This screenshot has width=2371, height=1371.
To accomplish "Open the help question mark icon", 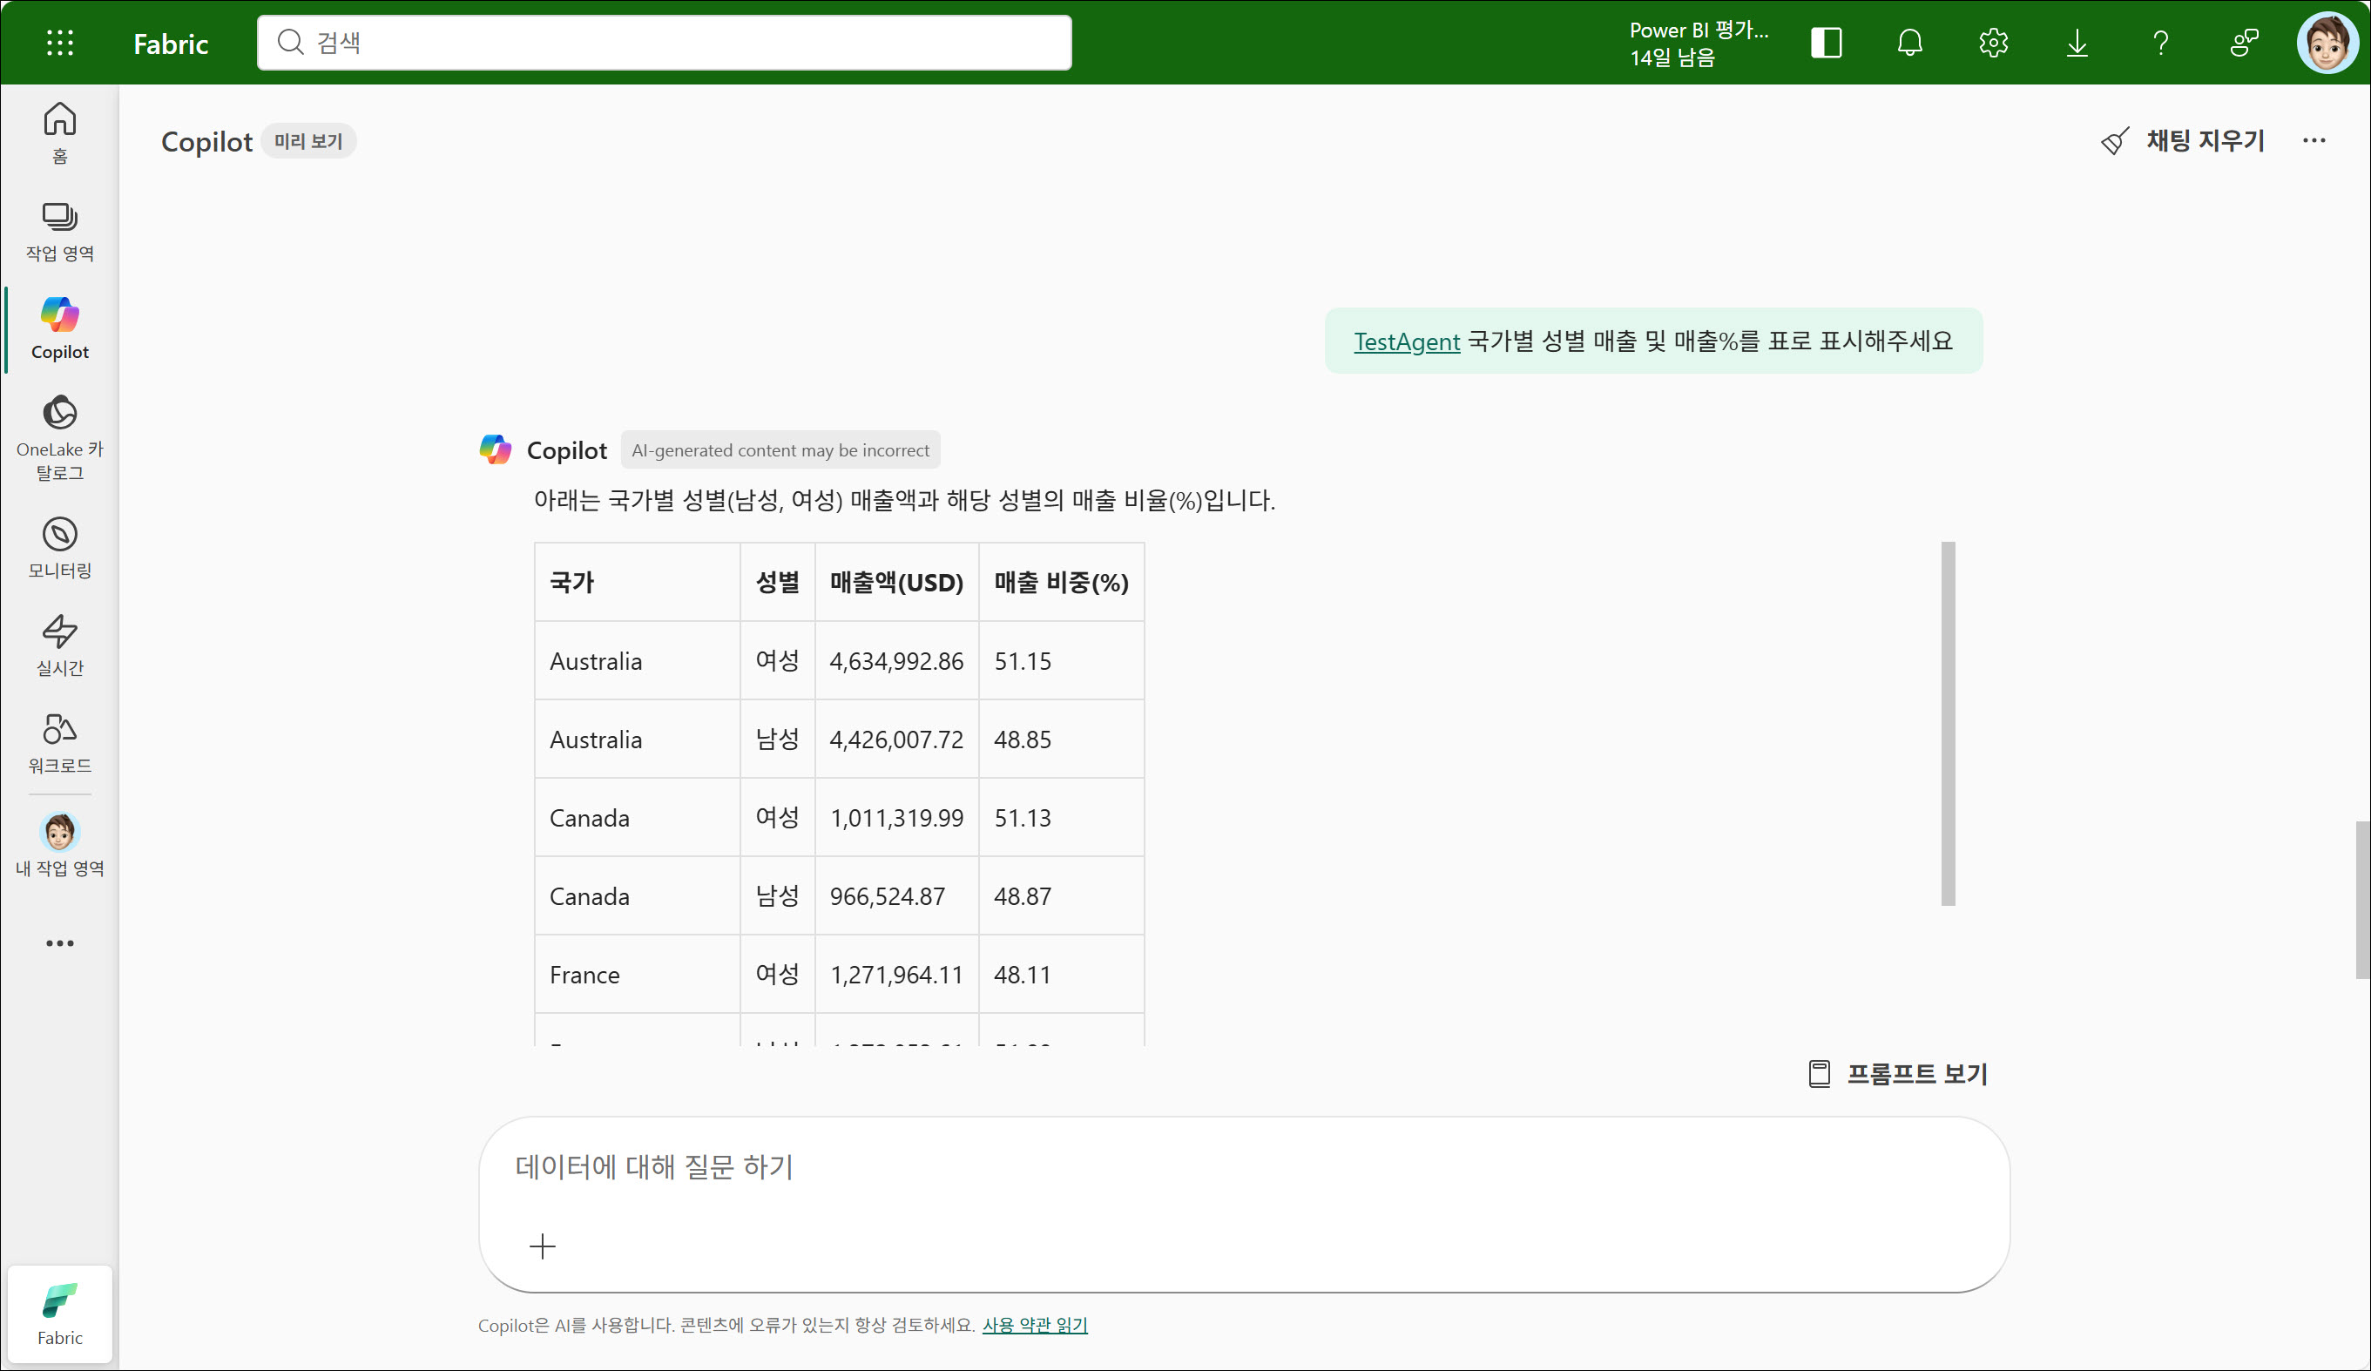I will tap(2160, 43).
